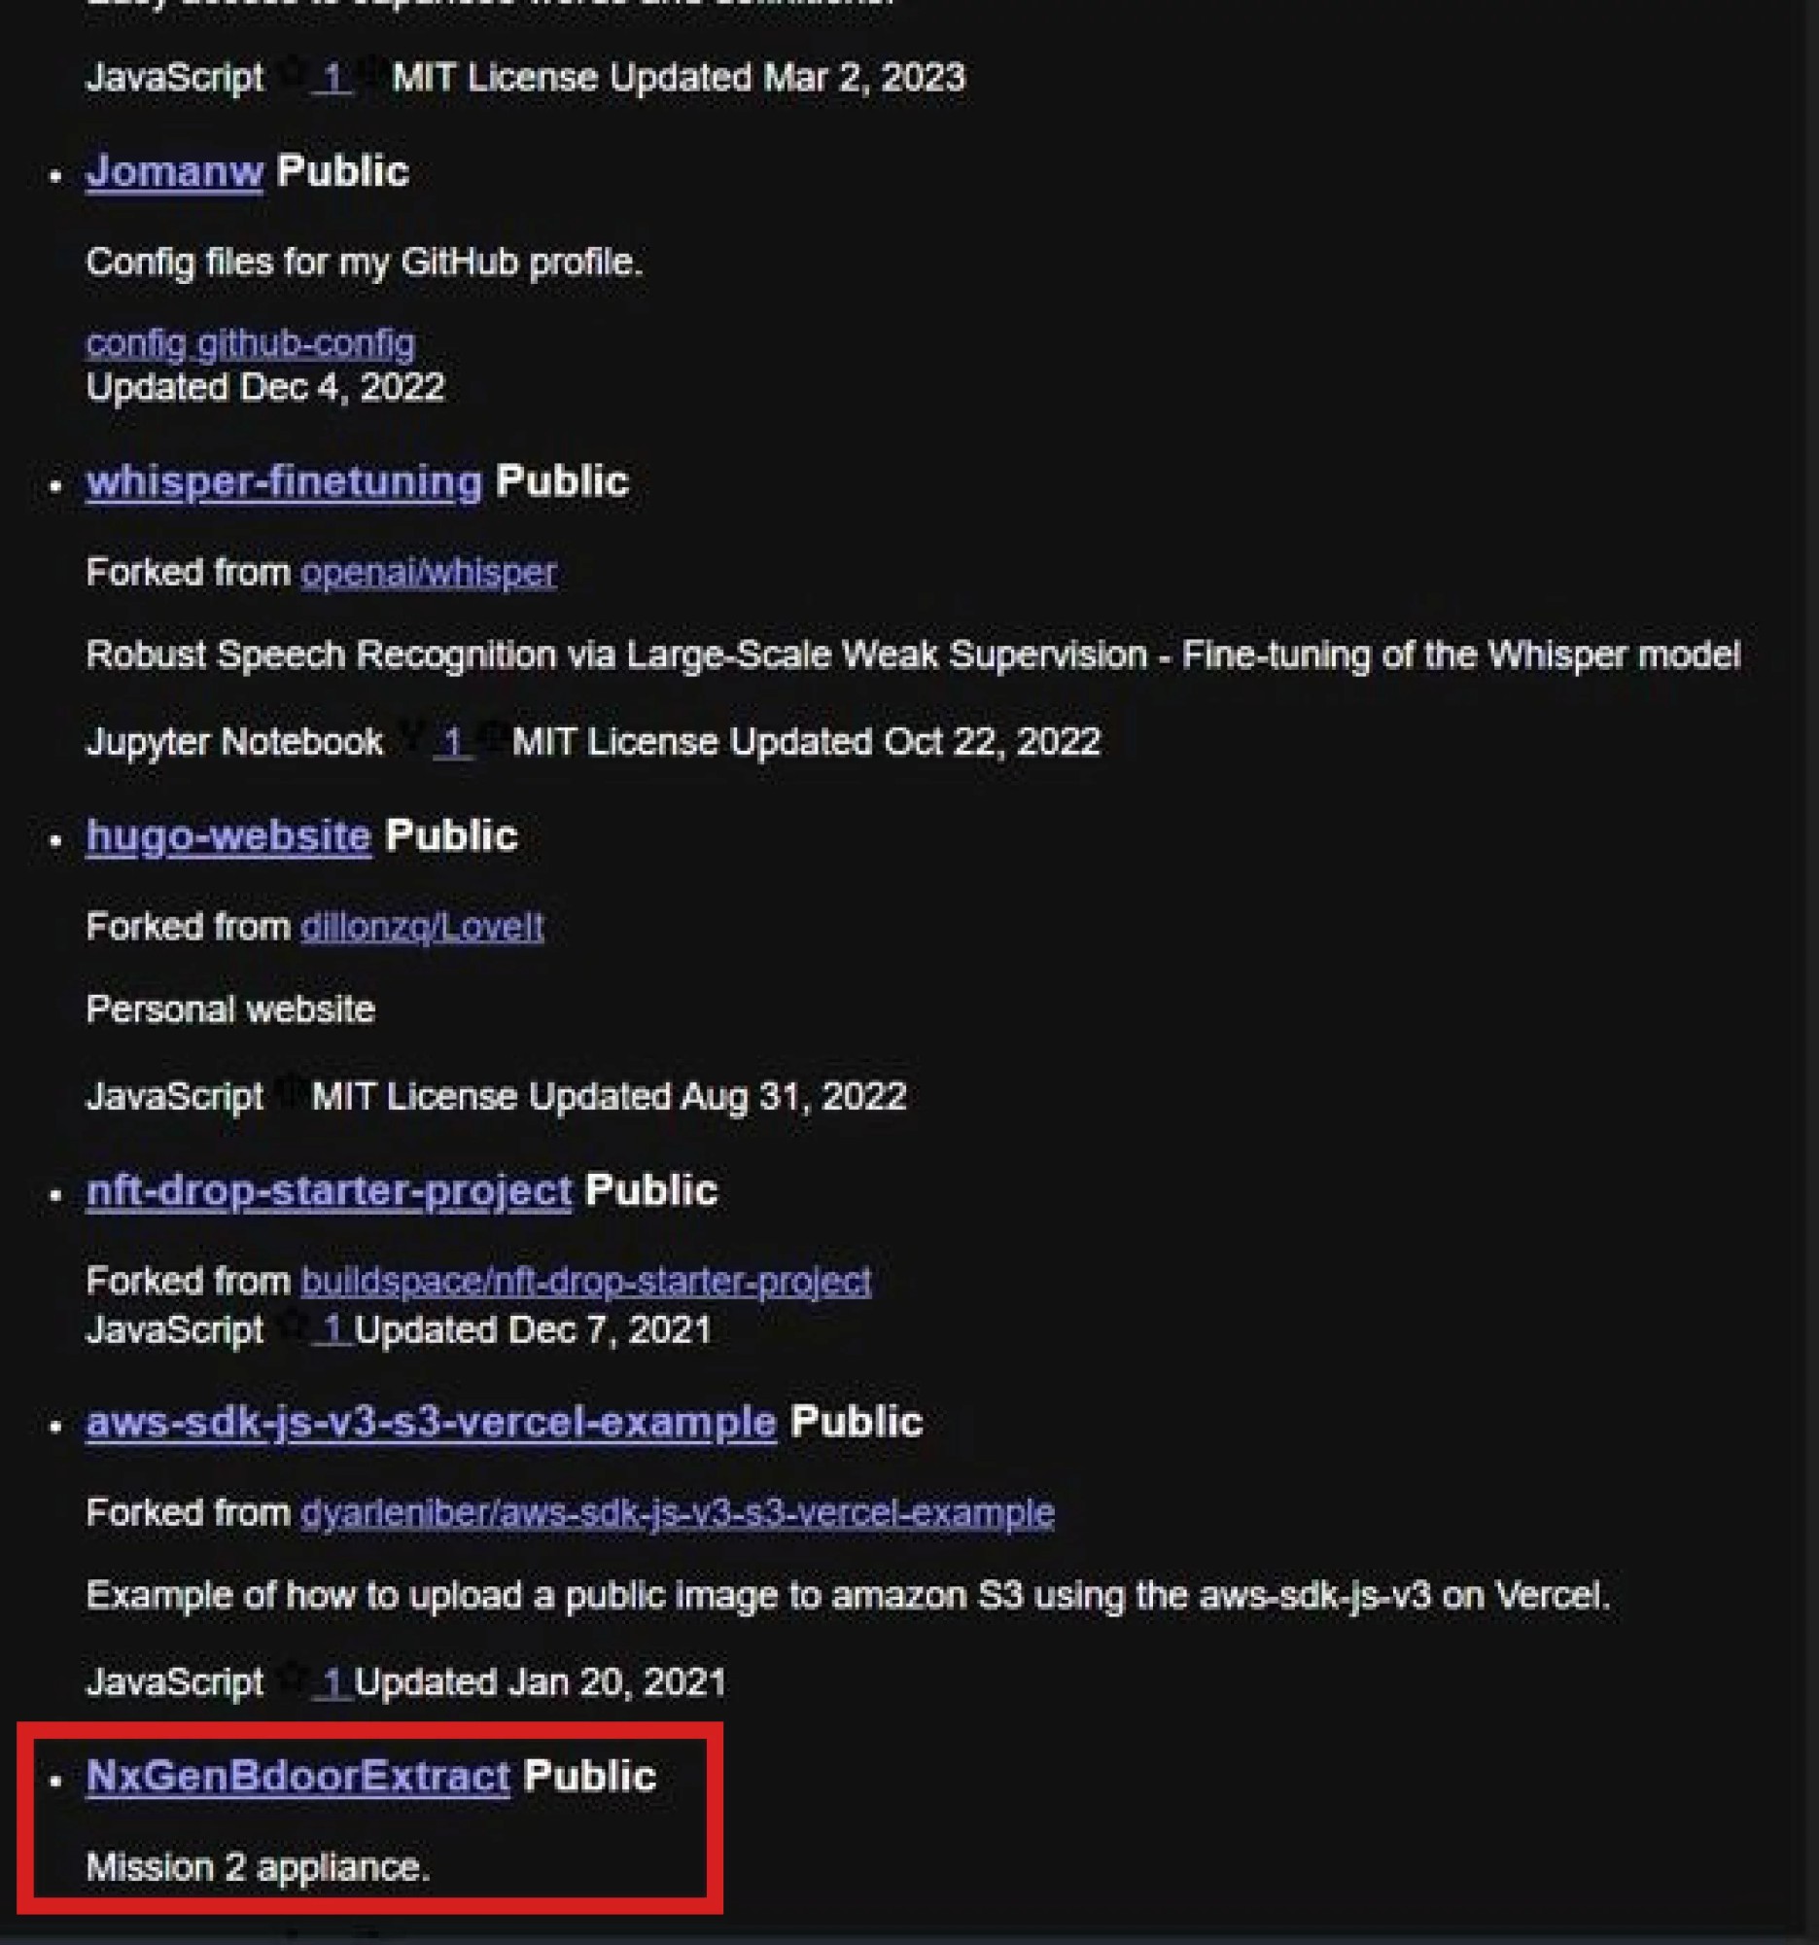Screen dimensions: 1819x1945
Task: Click the Public badge next to NxGenBdoorExtract
Action: point(590,1776)
